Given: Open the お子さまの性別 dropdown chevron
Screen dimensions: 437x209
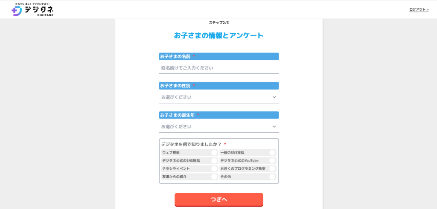Looking at the screenshot, I should 274,97.
